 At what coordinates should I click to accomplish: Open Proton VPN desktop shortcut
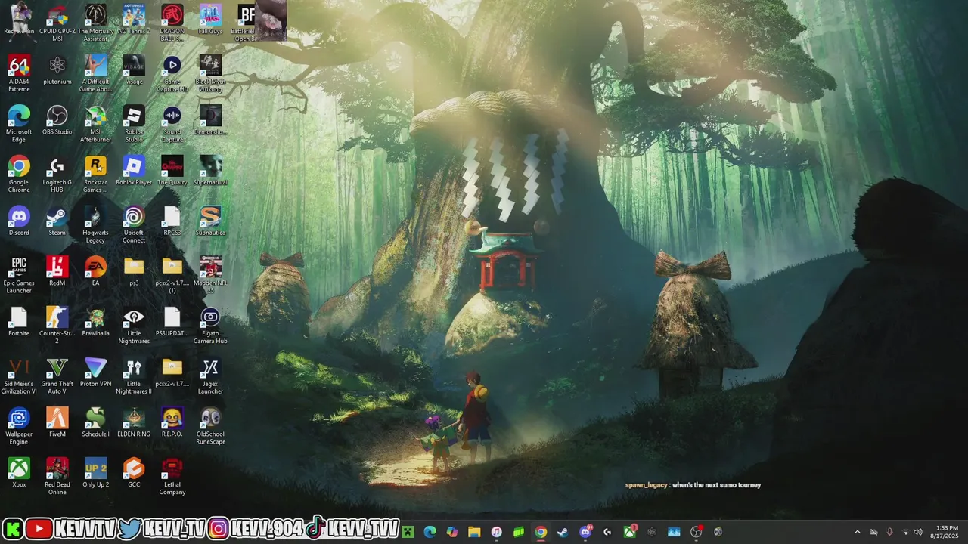[95, 372]
